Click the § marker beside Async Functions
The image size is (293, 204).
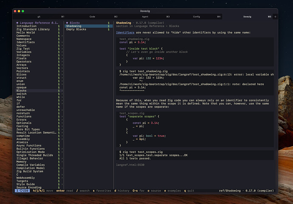coord(59,145)
